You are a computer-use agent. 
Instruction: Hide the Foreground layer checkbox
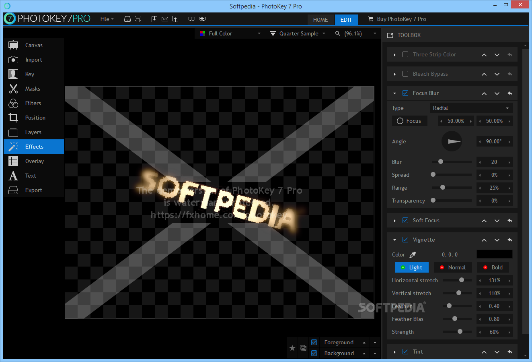314,342
